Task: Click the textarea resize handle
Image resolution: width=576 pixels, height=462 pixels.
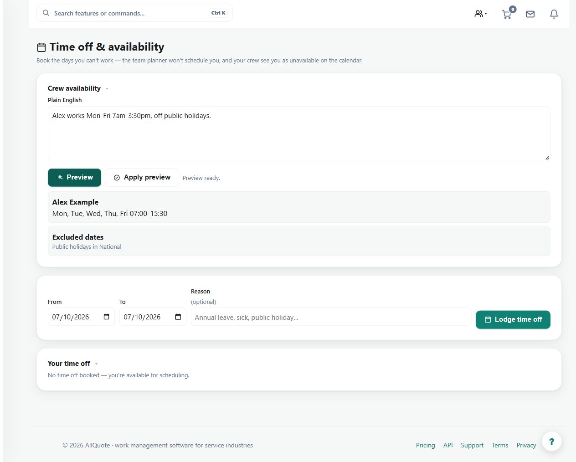Action: [x=547, y=158]
